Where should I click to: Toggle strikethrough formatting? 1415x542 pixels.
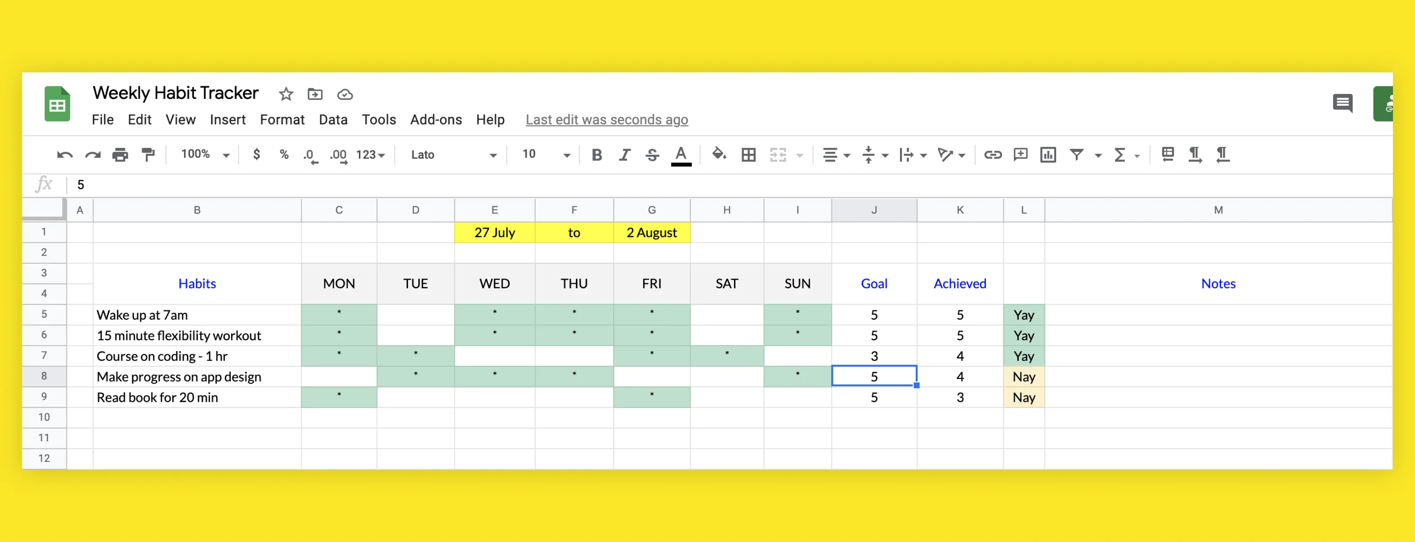(652, 155)
